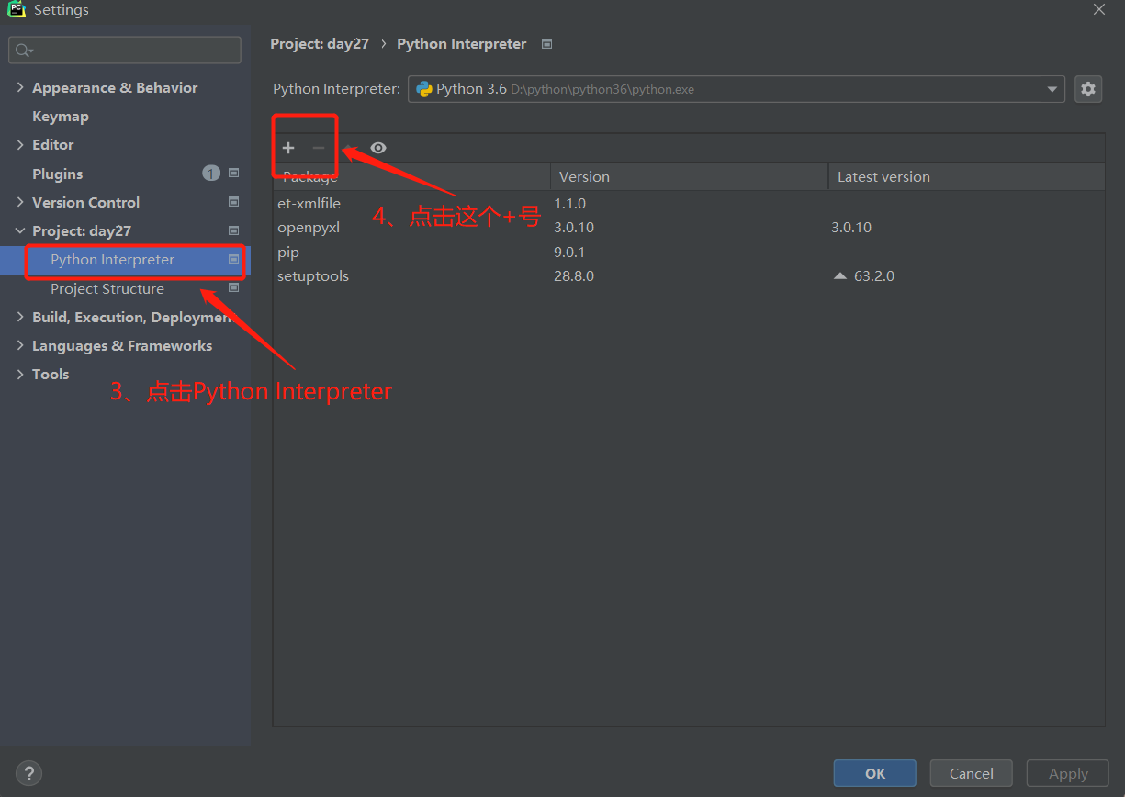Image resolution: width=1125 pixels, height=797 pixels.
Task: Open the interpreter gear settings menu
Action: (x=1088, y=89)
